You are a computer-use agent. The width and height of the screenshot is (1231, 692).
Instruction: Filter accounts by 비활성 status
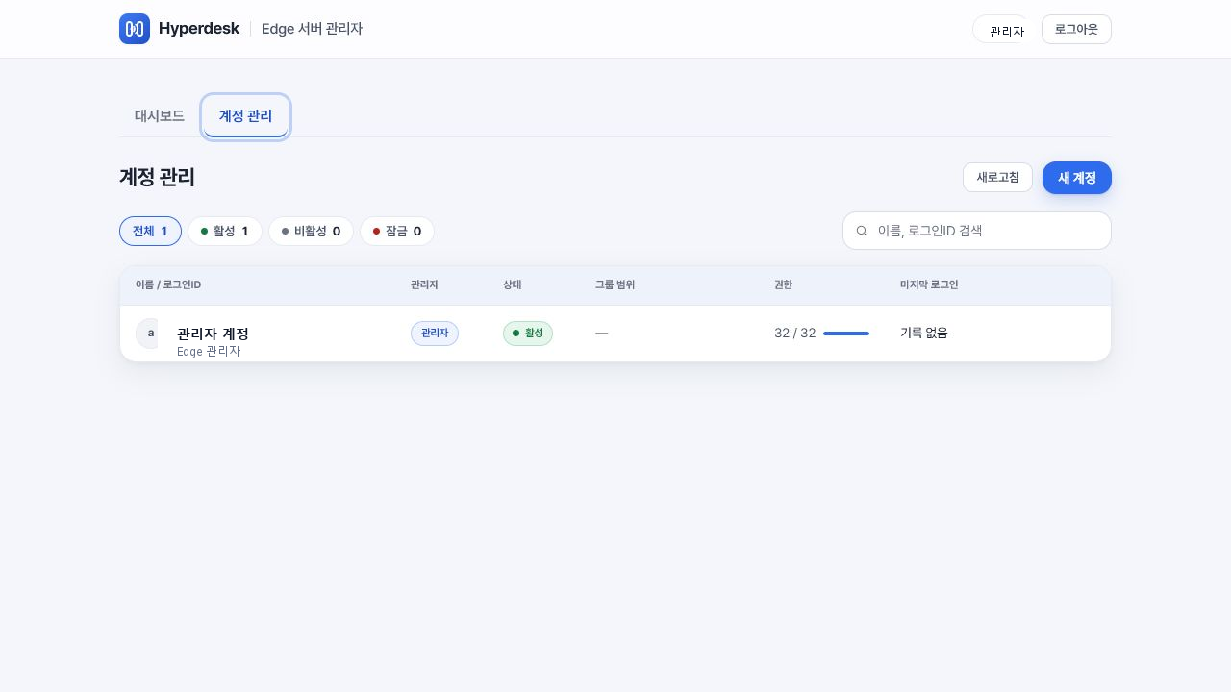(x=311, y=231)
